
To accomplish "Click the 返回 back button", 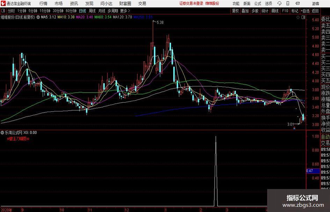I will click(315, 11).
